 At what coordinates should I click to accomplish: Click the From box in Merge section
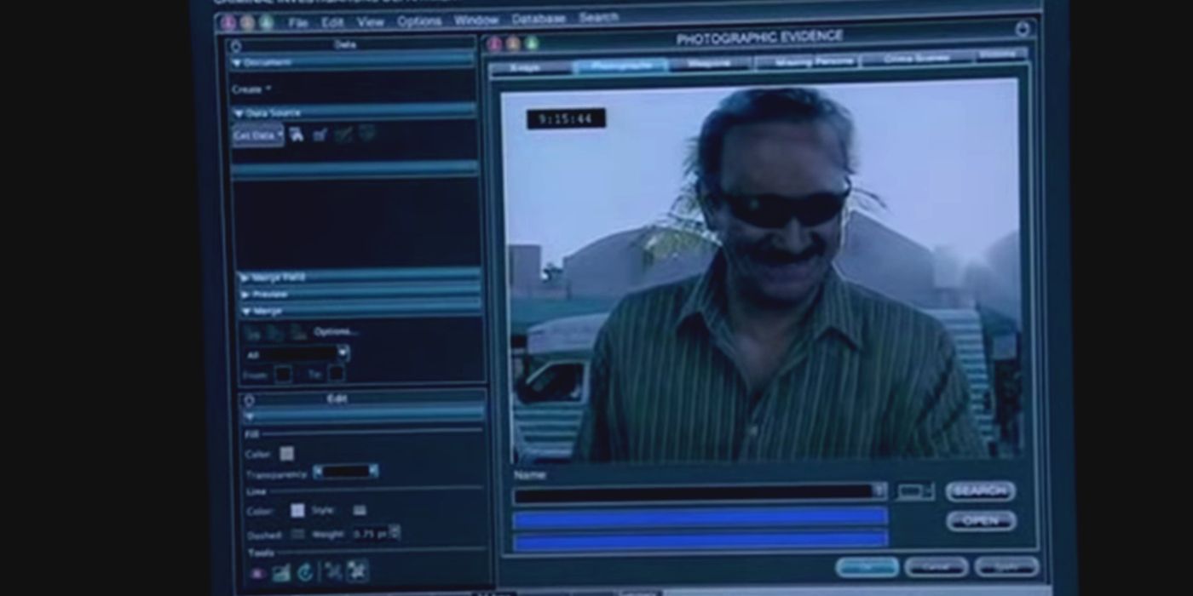[x=283, y=375]
